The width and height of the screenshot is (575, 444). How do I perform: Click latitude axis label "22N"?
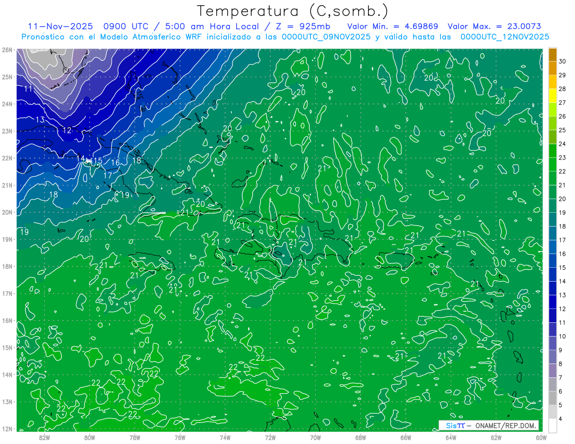click(7, 158)
